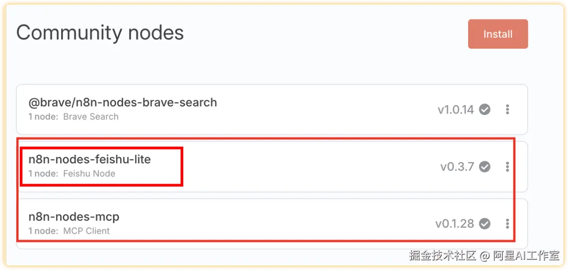Click version number v0.3.7
The height and width of the screenshot is (270, 568).
tap(457, 167)
